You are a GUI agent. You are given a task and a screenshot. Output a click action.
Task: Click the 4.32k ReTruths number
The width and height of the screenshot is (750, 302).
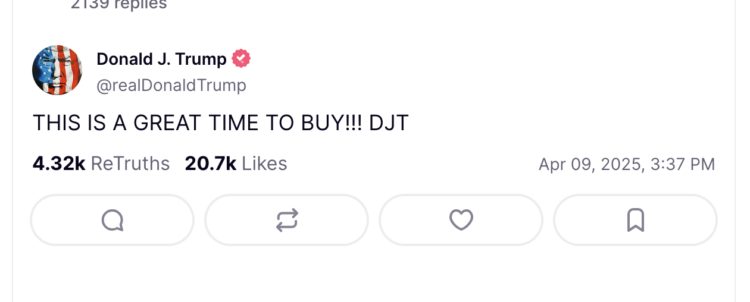[59, 163]
